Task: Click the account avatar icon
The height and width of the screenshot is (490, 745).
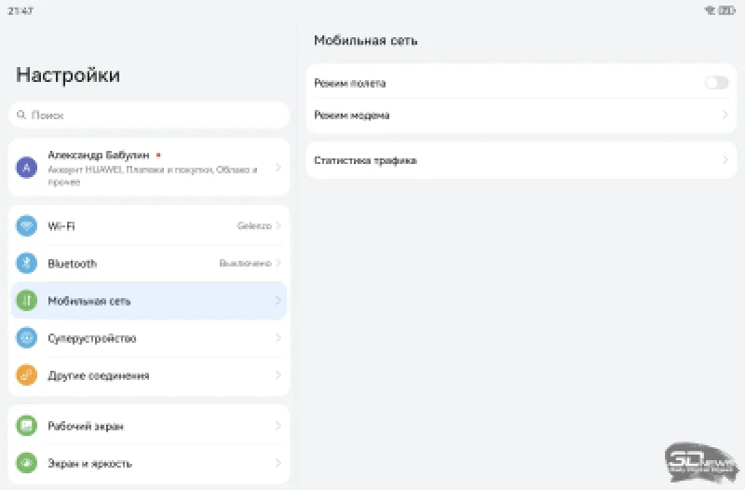Action: tap(26, 168)
